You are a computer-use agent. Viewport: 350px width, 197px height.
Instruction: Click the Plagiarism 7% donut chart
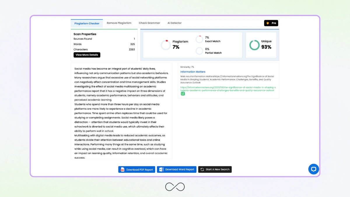point(166,45)
